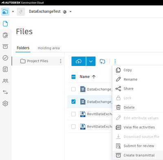This screenshot has width=163, height=160.
Task: Open the Members icon in sidebar
Action: [5, 81]
